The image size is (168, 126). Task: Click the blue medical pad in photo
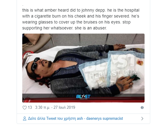point(111,70)
